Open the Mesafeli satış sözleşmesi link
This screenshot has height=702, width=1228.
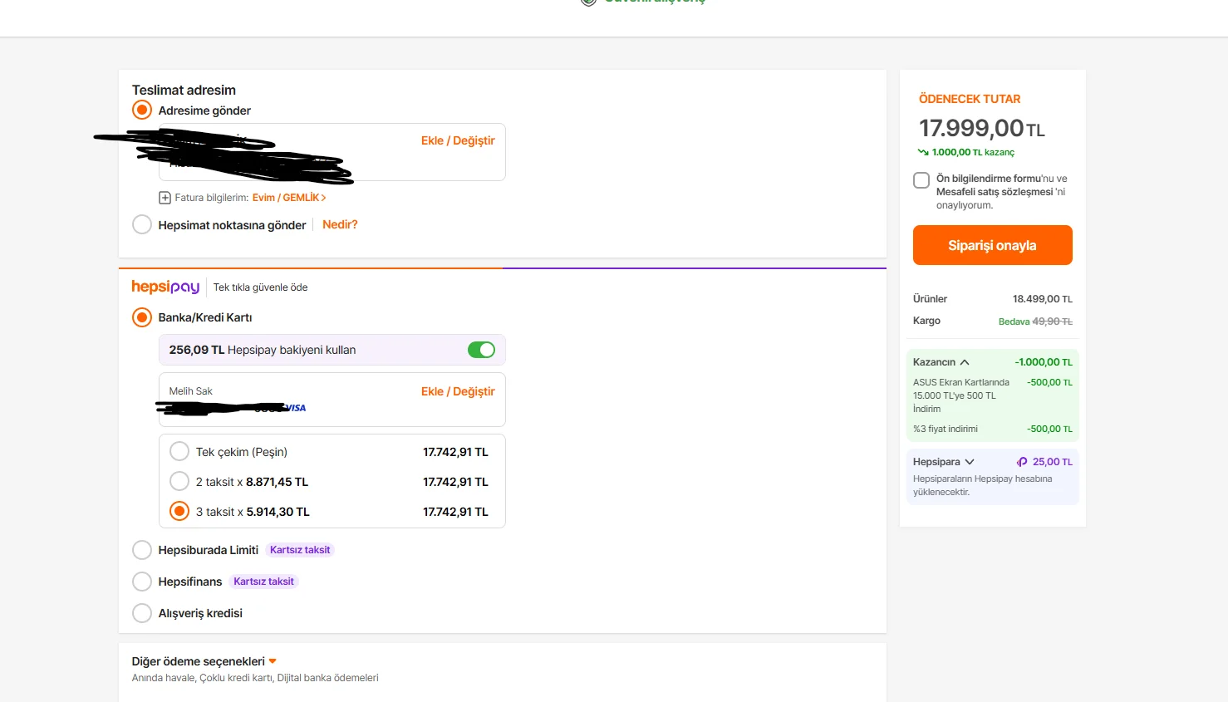coord(995,192)
